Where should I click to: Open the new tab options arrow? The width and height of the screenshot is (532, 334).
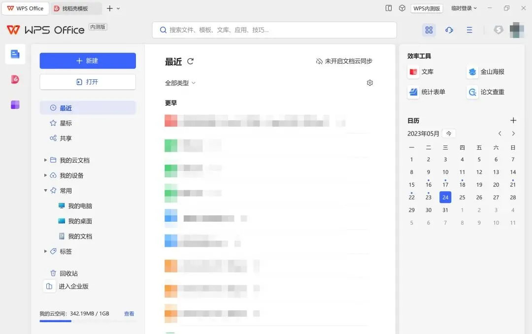(118, 8)
